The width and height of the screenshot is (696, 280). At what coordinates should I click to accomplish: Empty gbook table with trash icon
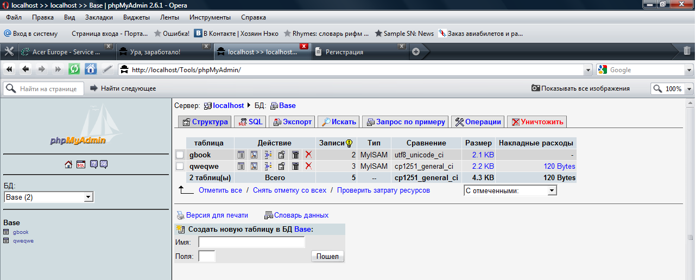tap(295, 155)
